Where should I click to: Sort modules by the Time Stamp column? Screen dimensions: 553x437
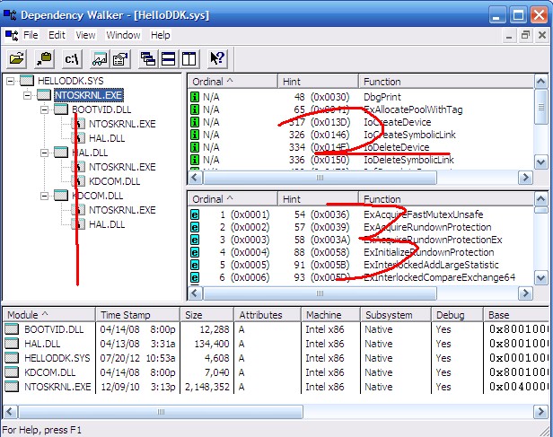tap(137, 315)
